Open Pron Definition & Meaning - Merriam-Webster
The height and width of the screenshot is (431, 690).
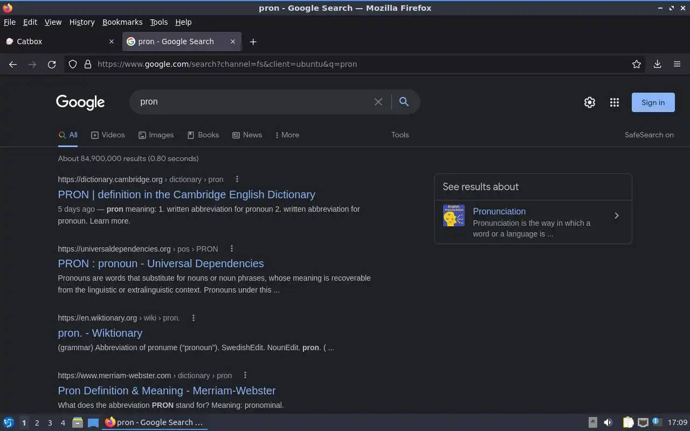167,391
